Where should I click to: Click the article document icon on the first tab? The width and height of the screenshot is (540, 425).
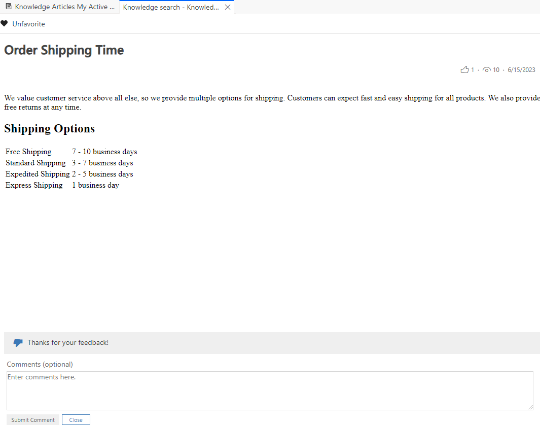coord(7,6)
